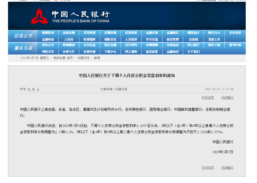Open 政策解读 under 服务互动
257x183 pixels.
pos(69,45)
